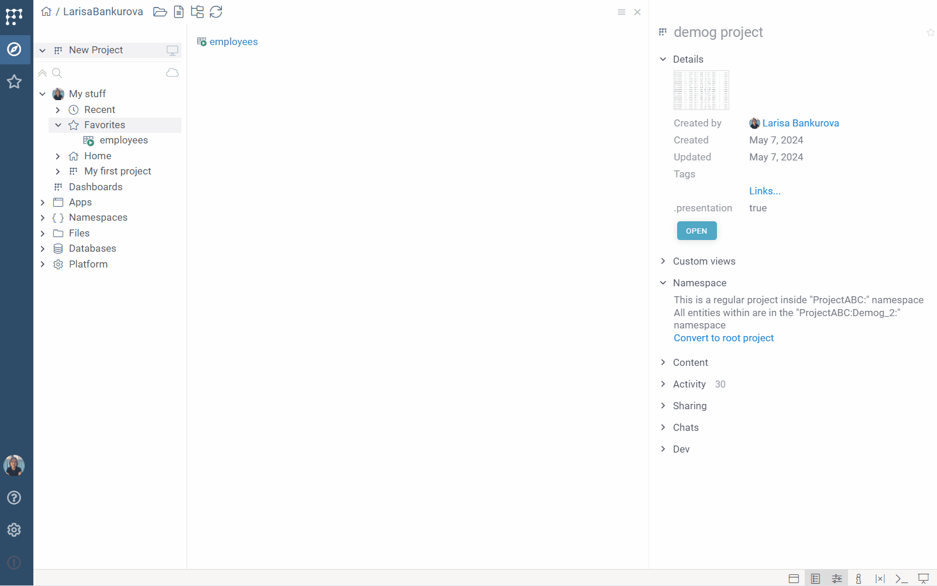937x586 pixels.
Task: Toggle the context panel icon in status bar
Action: click(815, 578)
